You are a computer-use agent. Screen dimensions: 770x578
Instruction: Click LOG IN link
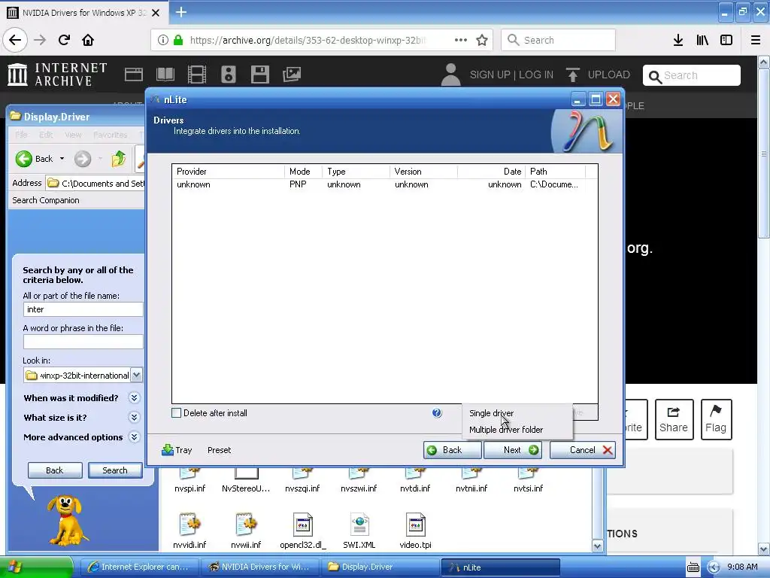pyautogui.click(x=536, y=75)
